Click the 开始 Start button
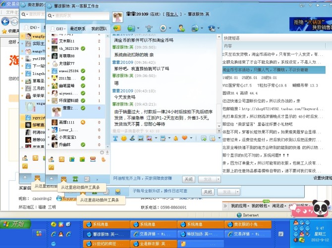The image size is (332, 248). click(x=15, y=224)
